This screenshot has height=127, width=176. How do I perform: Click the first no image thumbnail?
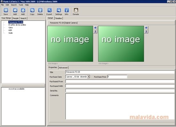pos(70,44)
